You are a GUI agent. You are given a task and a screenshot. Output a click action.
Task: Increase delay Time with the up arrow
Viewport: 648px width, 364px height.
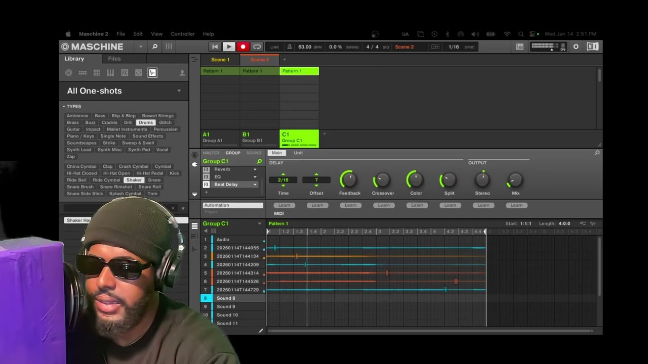click(x=283, y=174)
